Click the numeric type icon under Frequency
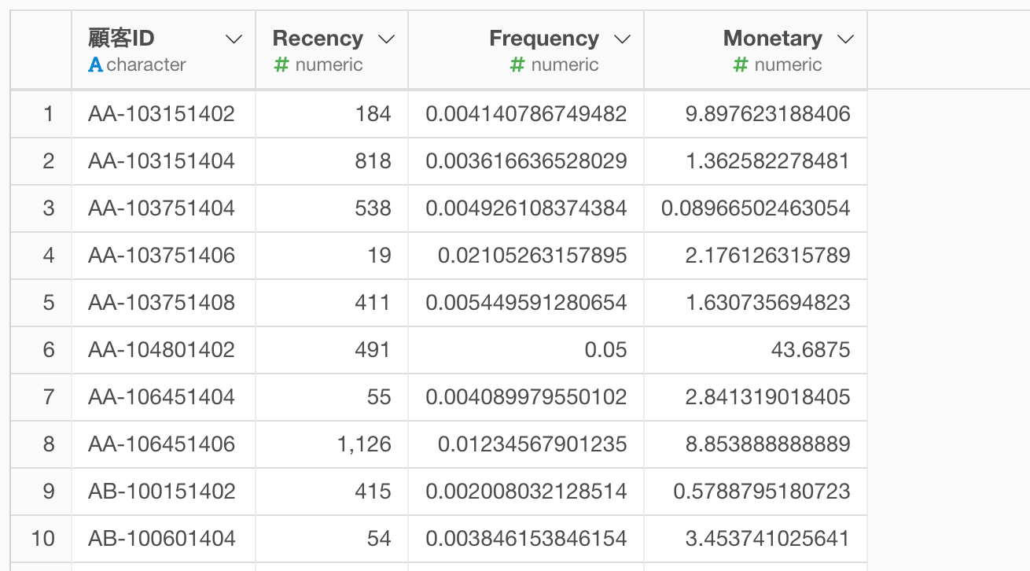The width and height of the screenshot is (1030, 571). [x=517, y=65]
